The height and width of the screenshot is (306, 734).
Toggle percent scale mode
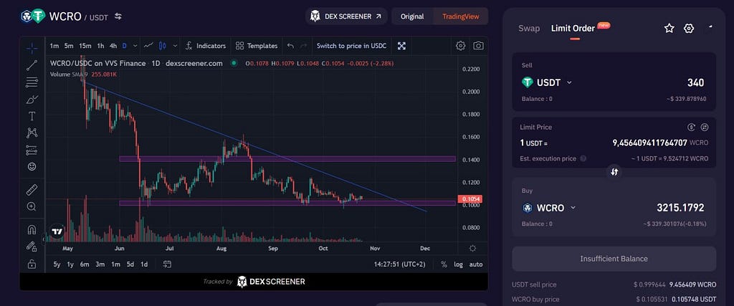tap(444, 264)
